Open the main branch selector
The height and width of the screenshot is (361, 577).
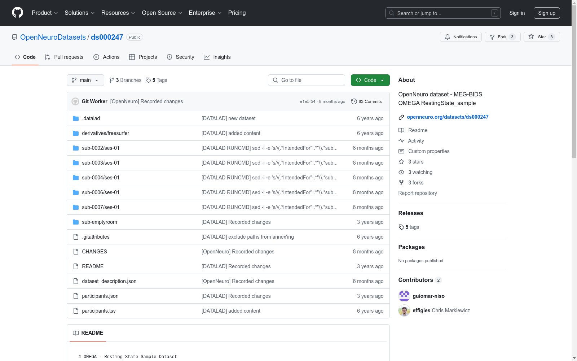point(85,80)
